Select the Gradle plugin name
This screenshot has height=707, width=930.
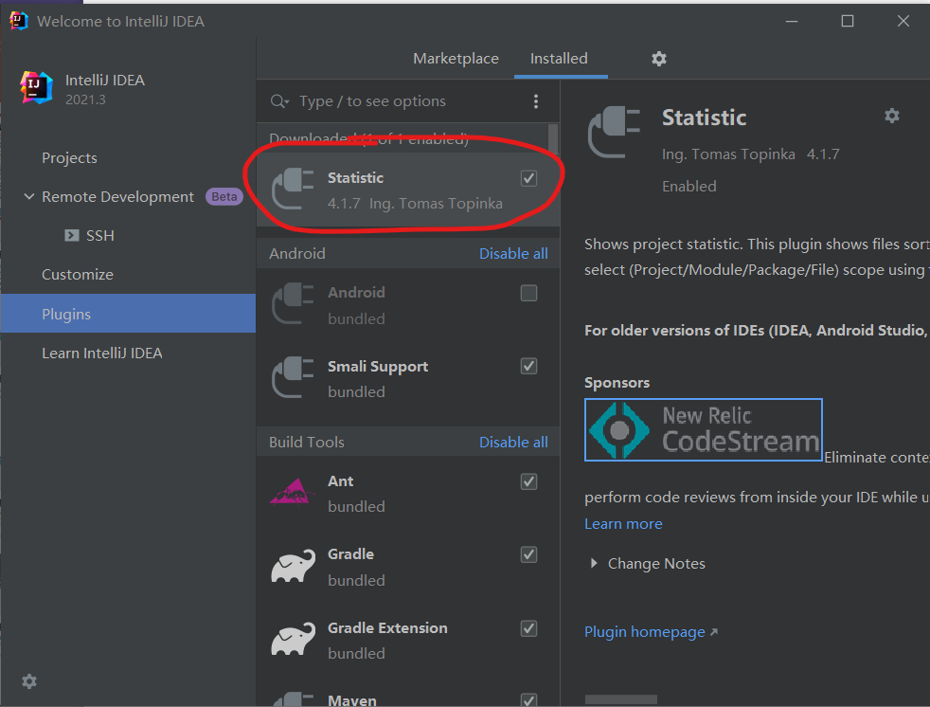[350, 554]
